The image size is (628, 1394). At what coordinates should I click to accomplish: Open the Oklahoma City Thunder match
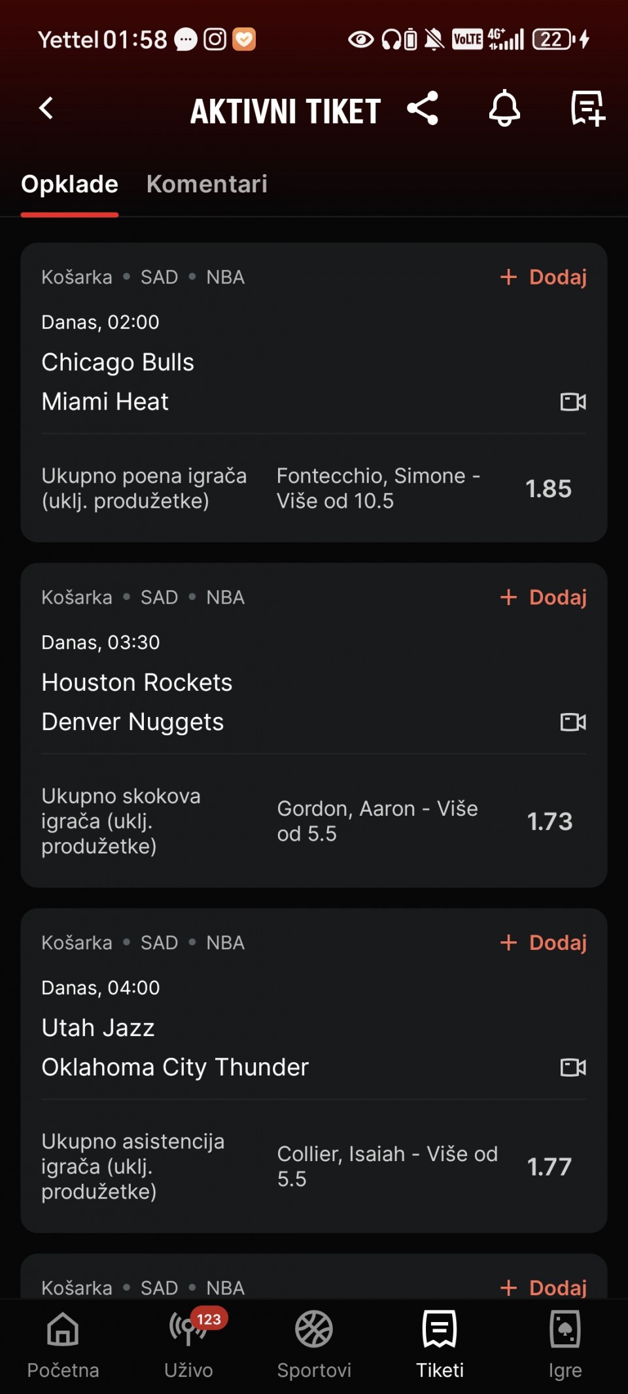175,1068
